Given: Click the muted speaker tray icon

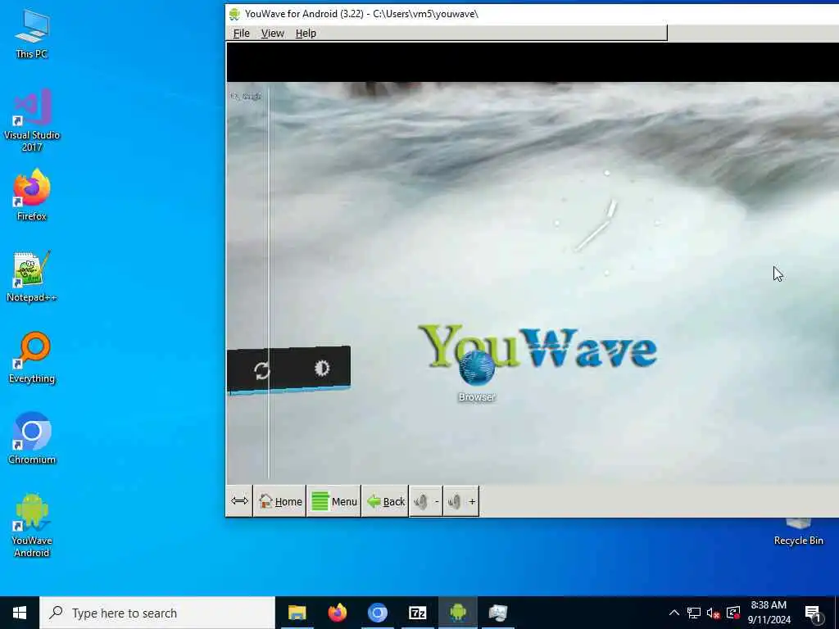Looking at the screenshot, I should tap(714, 613).
